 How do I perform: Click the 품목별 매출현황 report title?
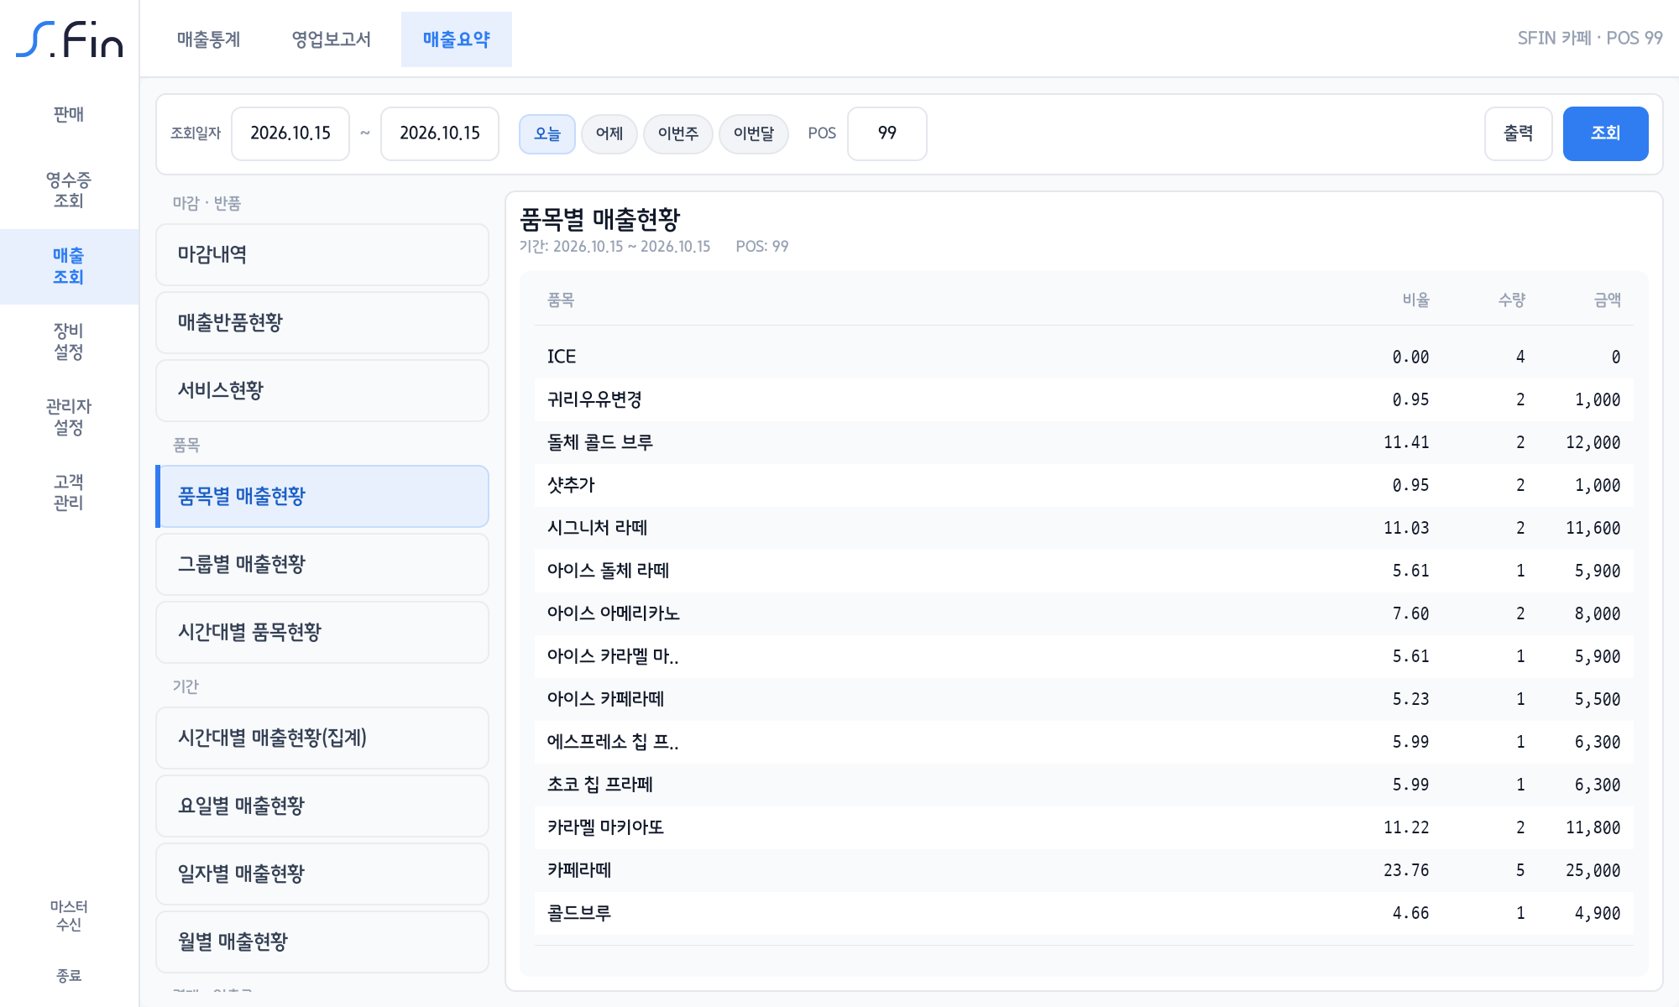599,220
